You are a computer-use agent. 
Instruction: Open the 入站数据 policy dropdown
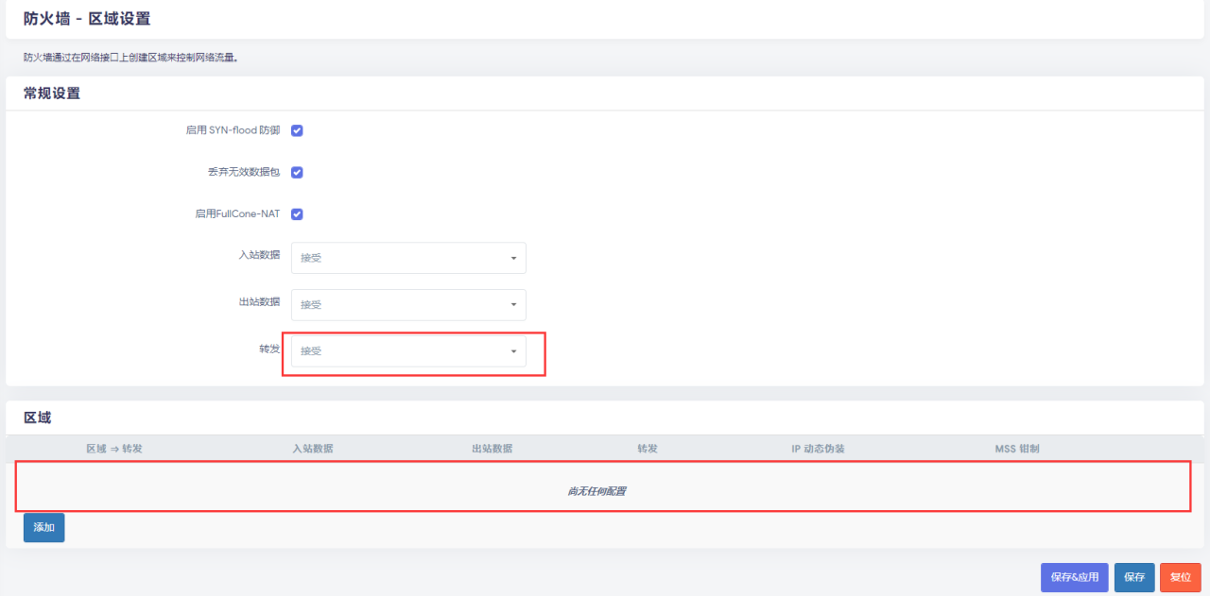408,258
